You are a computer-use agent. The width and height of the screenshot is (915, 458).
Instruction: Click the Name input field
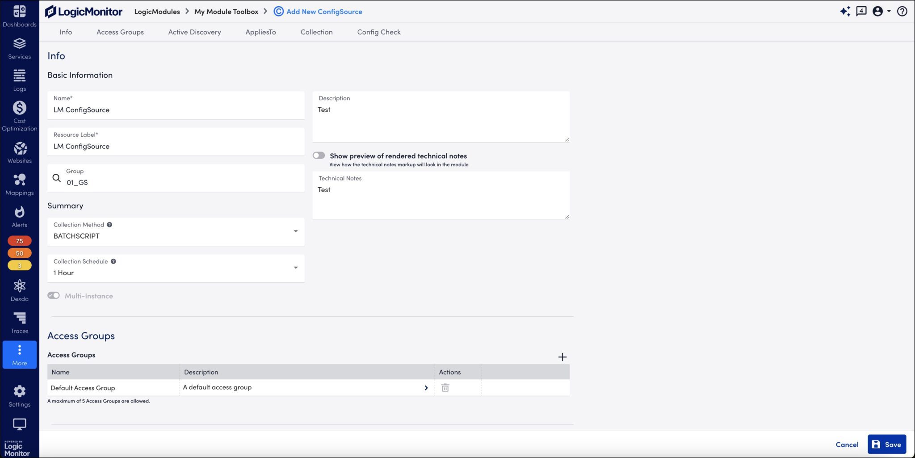pos(176,105)
